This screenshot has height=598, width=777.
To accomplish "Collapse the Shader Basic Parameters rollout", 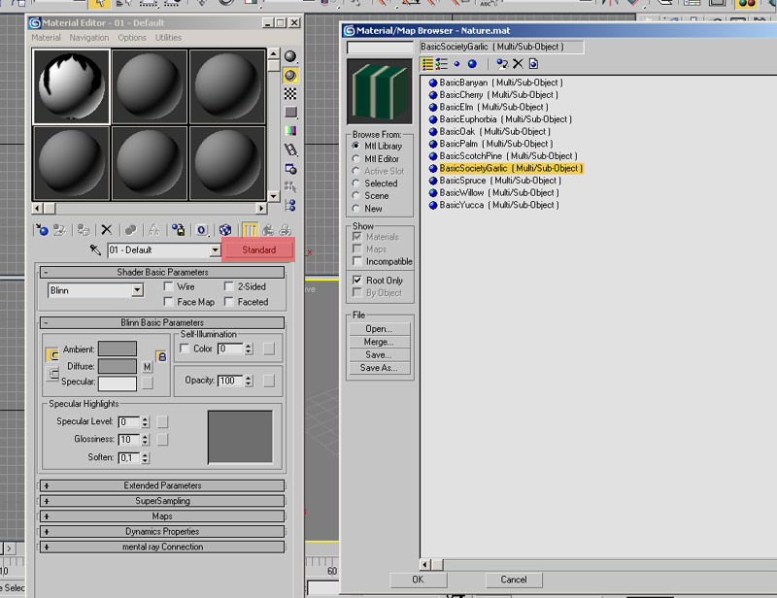I will [162, 272].
